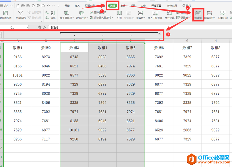This screenshot has width=232, height=167.
Task: Switch to the 安全 tab
Action: (143, 6)
